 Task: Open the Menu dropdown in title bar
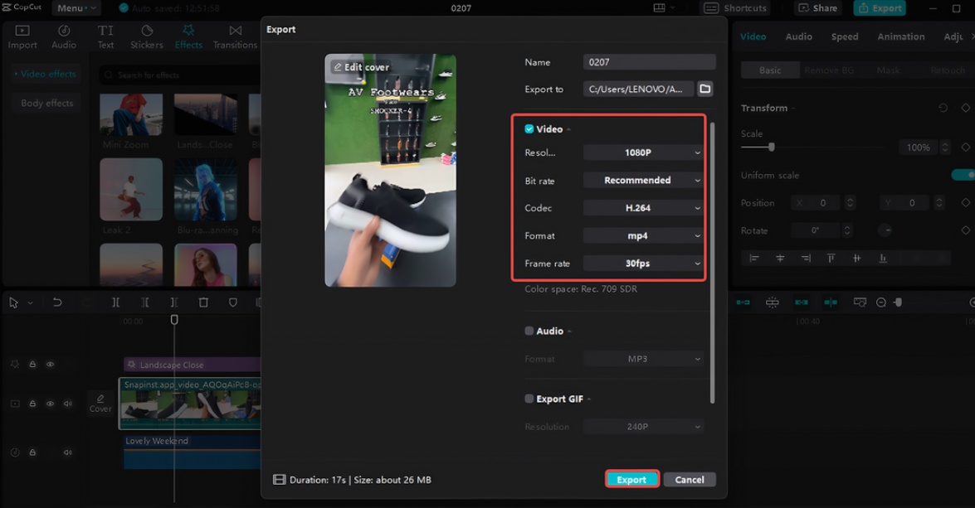coord(77,8)
